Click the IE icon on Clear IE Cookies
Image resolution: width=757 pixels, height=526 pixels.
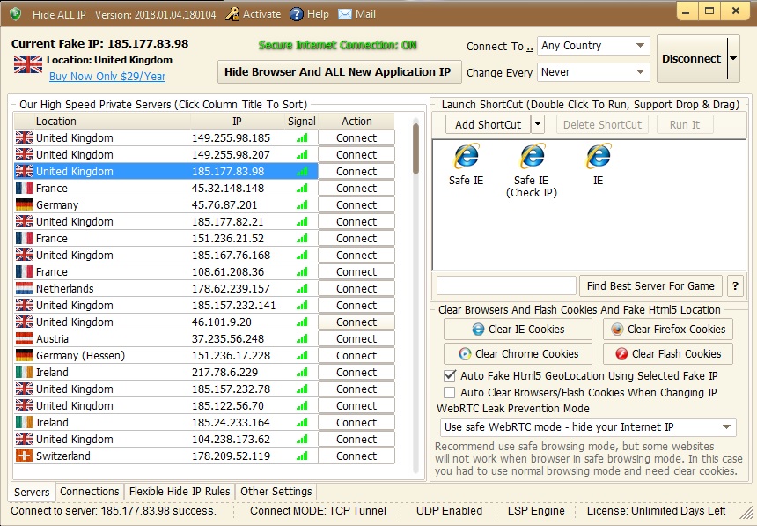click(478, 330)
